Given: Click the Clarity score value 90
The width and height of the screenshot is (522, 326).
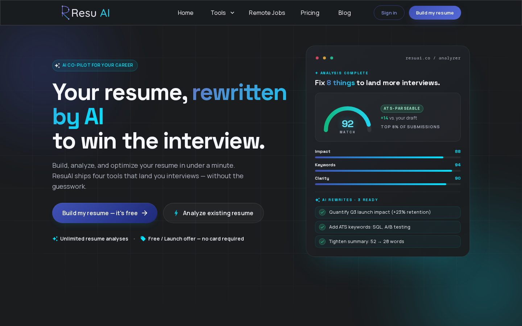Looking at the screenshot, I should point(458,178).
